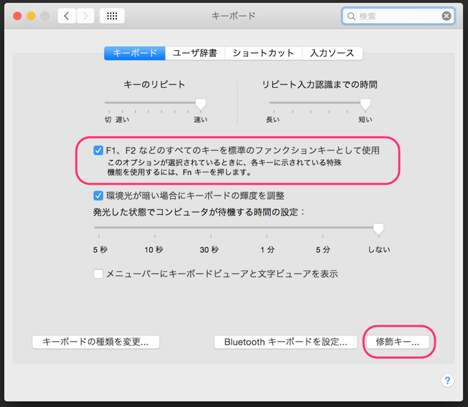Toggle the F1、F2 standard function keys checkbox
Image resolution: width=468 pixels, height=407 pixels.
coord(98,150)
